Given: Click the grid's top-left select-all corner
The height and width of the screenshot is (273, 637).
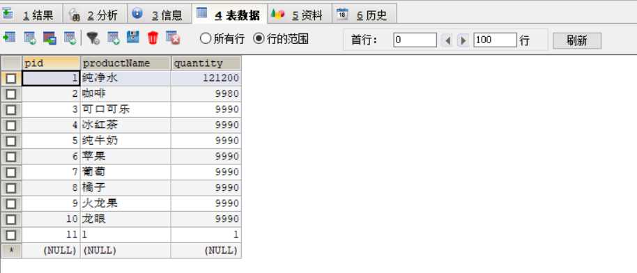Looking at the screenshot, I should pos(11,63).
